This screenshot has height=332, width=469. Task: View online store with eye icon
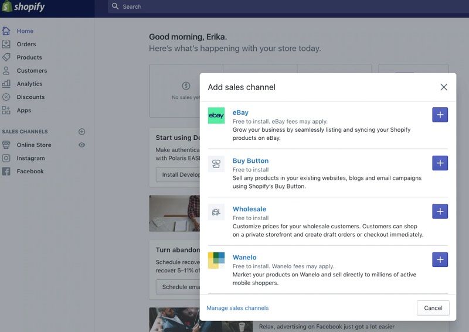[81, 145]
